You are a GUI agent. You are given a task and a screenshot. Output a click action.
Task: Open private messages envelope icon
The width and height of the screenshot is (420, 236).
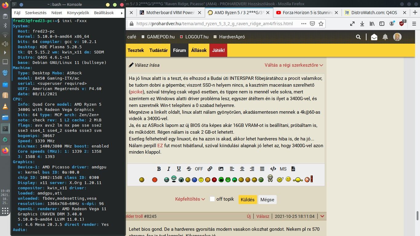click(374, 37)
